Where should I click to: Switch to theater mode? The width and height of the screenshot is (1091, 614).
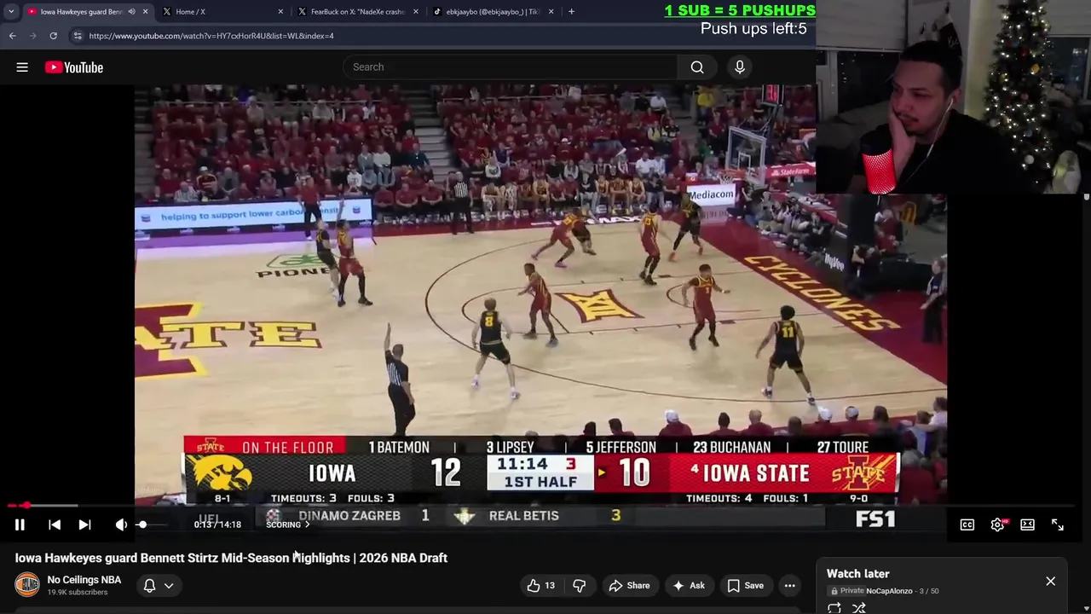[1027, 524]
